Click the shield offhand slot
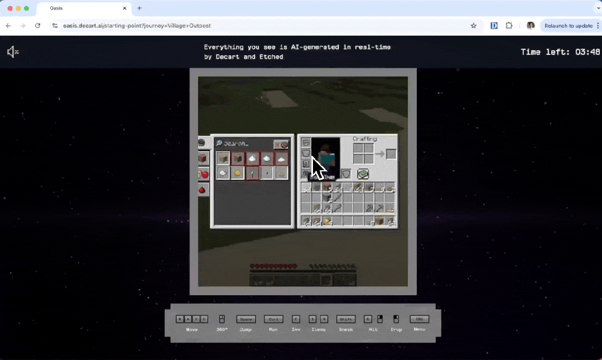The image size is (602, 360). click(346, 175)
